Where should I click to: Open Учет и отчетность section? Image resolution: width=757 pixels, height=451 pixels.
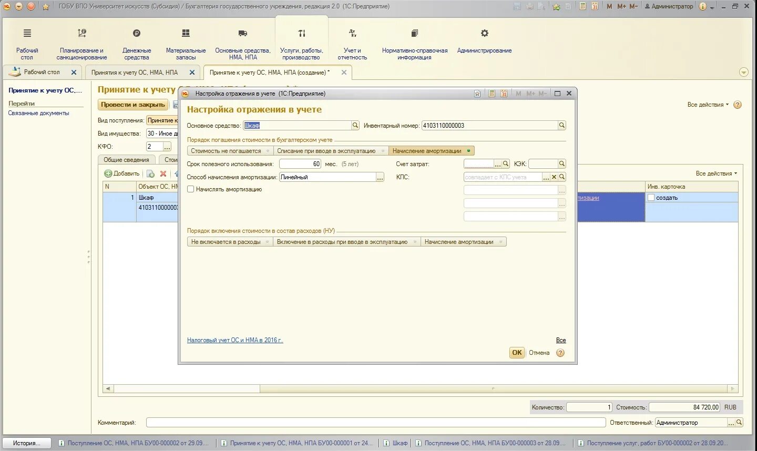(x=352, y=44)
